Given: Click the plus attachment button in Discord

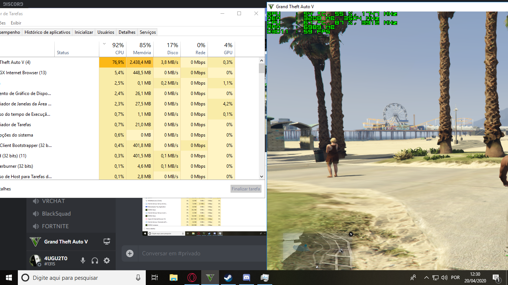Looking at the screenshot, I should click(130, 253).
